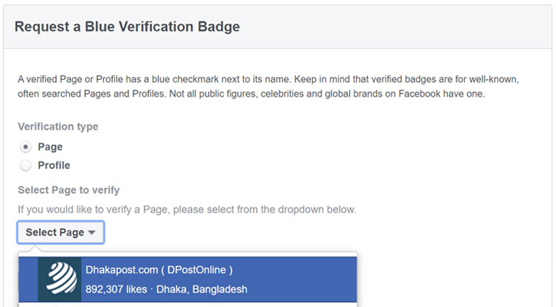Viewport: 556px width, 307px height.
Task: Click the 892,307 likes · Dhaka, Bangladesh line
Action: pos(166,289)
